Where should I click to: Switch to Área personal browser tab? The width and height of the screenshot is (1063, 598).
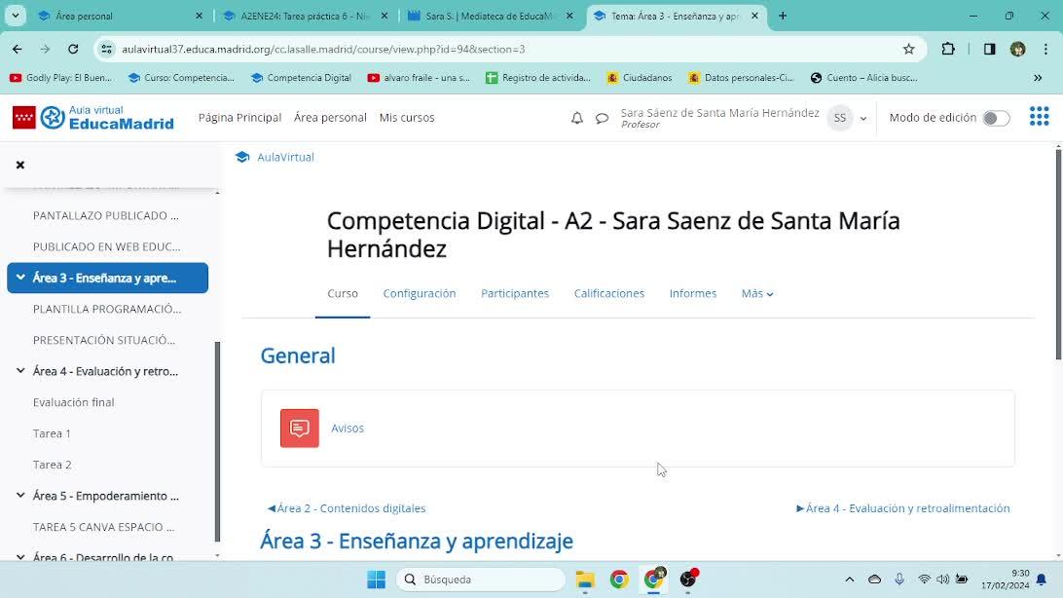point(119,16)
